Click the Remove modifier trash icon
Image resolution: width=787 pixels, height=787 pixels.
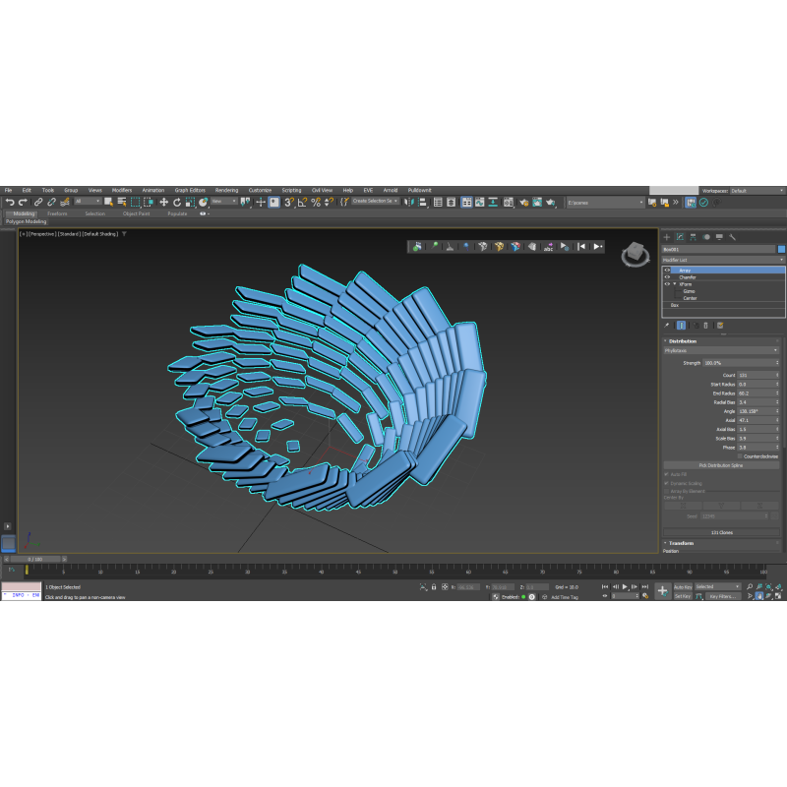(705, 325)
